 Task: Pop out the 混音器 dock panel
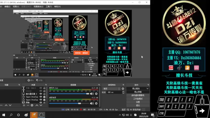coord(99,85)
